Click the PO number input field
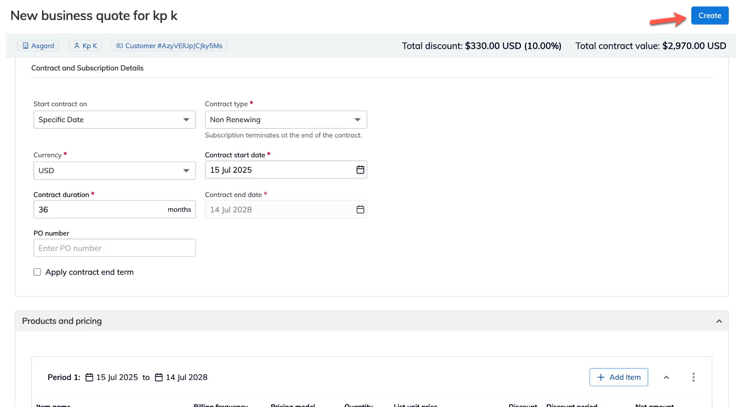The height and width of the screenshot is (407, 736). 114,248
